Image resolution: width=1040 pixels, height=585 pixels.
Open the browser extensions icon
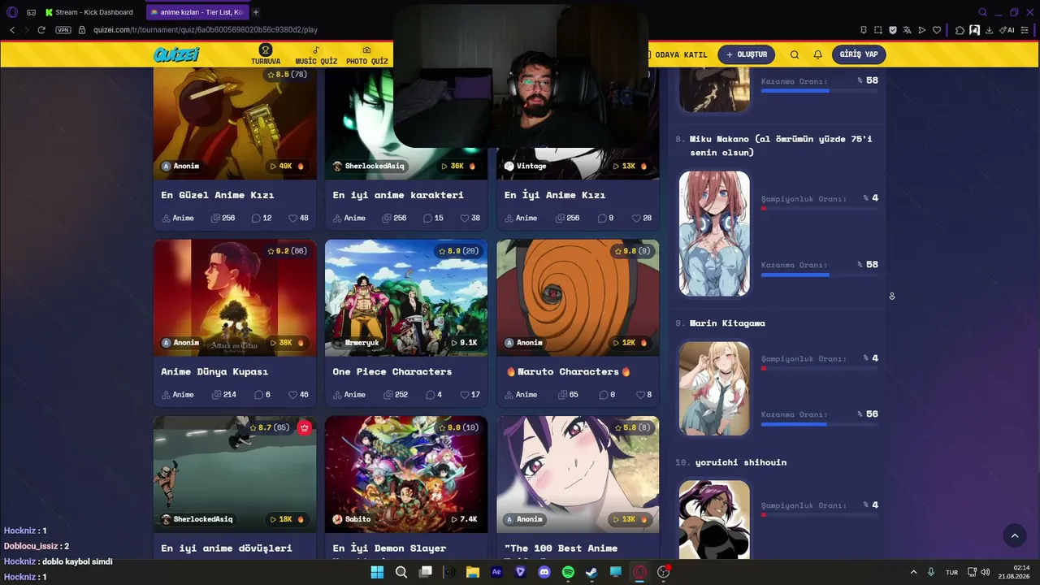(960, 30)
